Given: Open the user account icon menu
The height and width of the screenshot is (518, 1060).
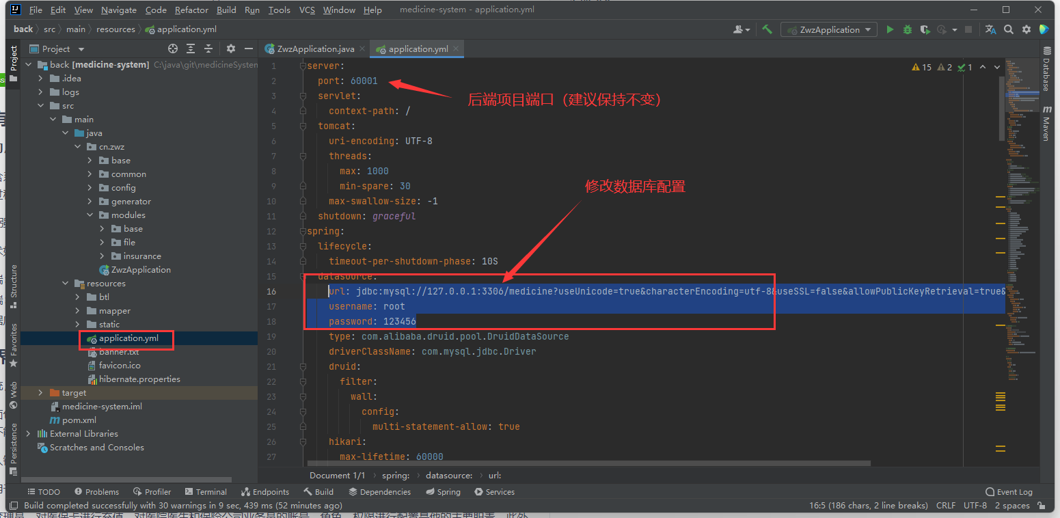Looking at the screenshot, I should [742, 29].
